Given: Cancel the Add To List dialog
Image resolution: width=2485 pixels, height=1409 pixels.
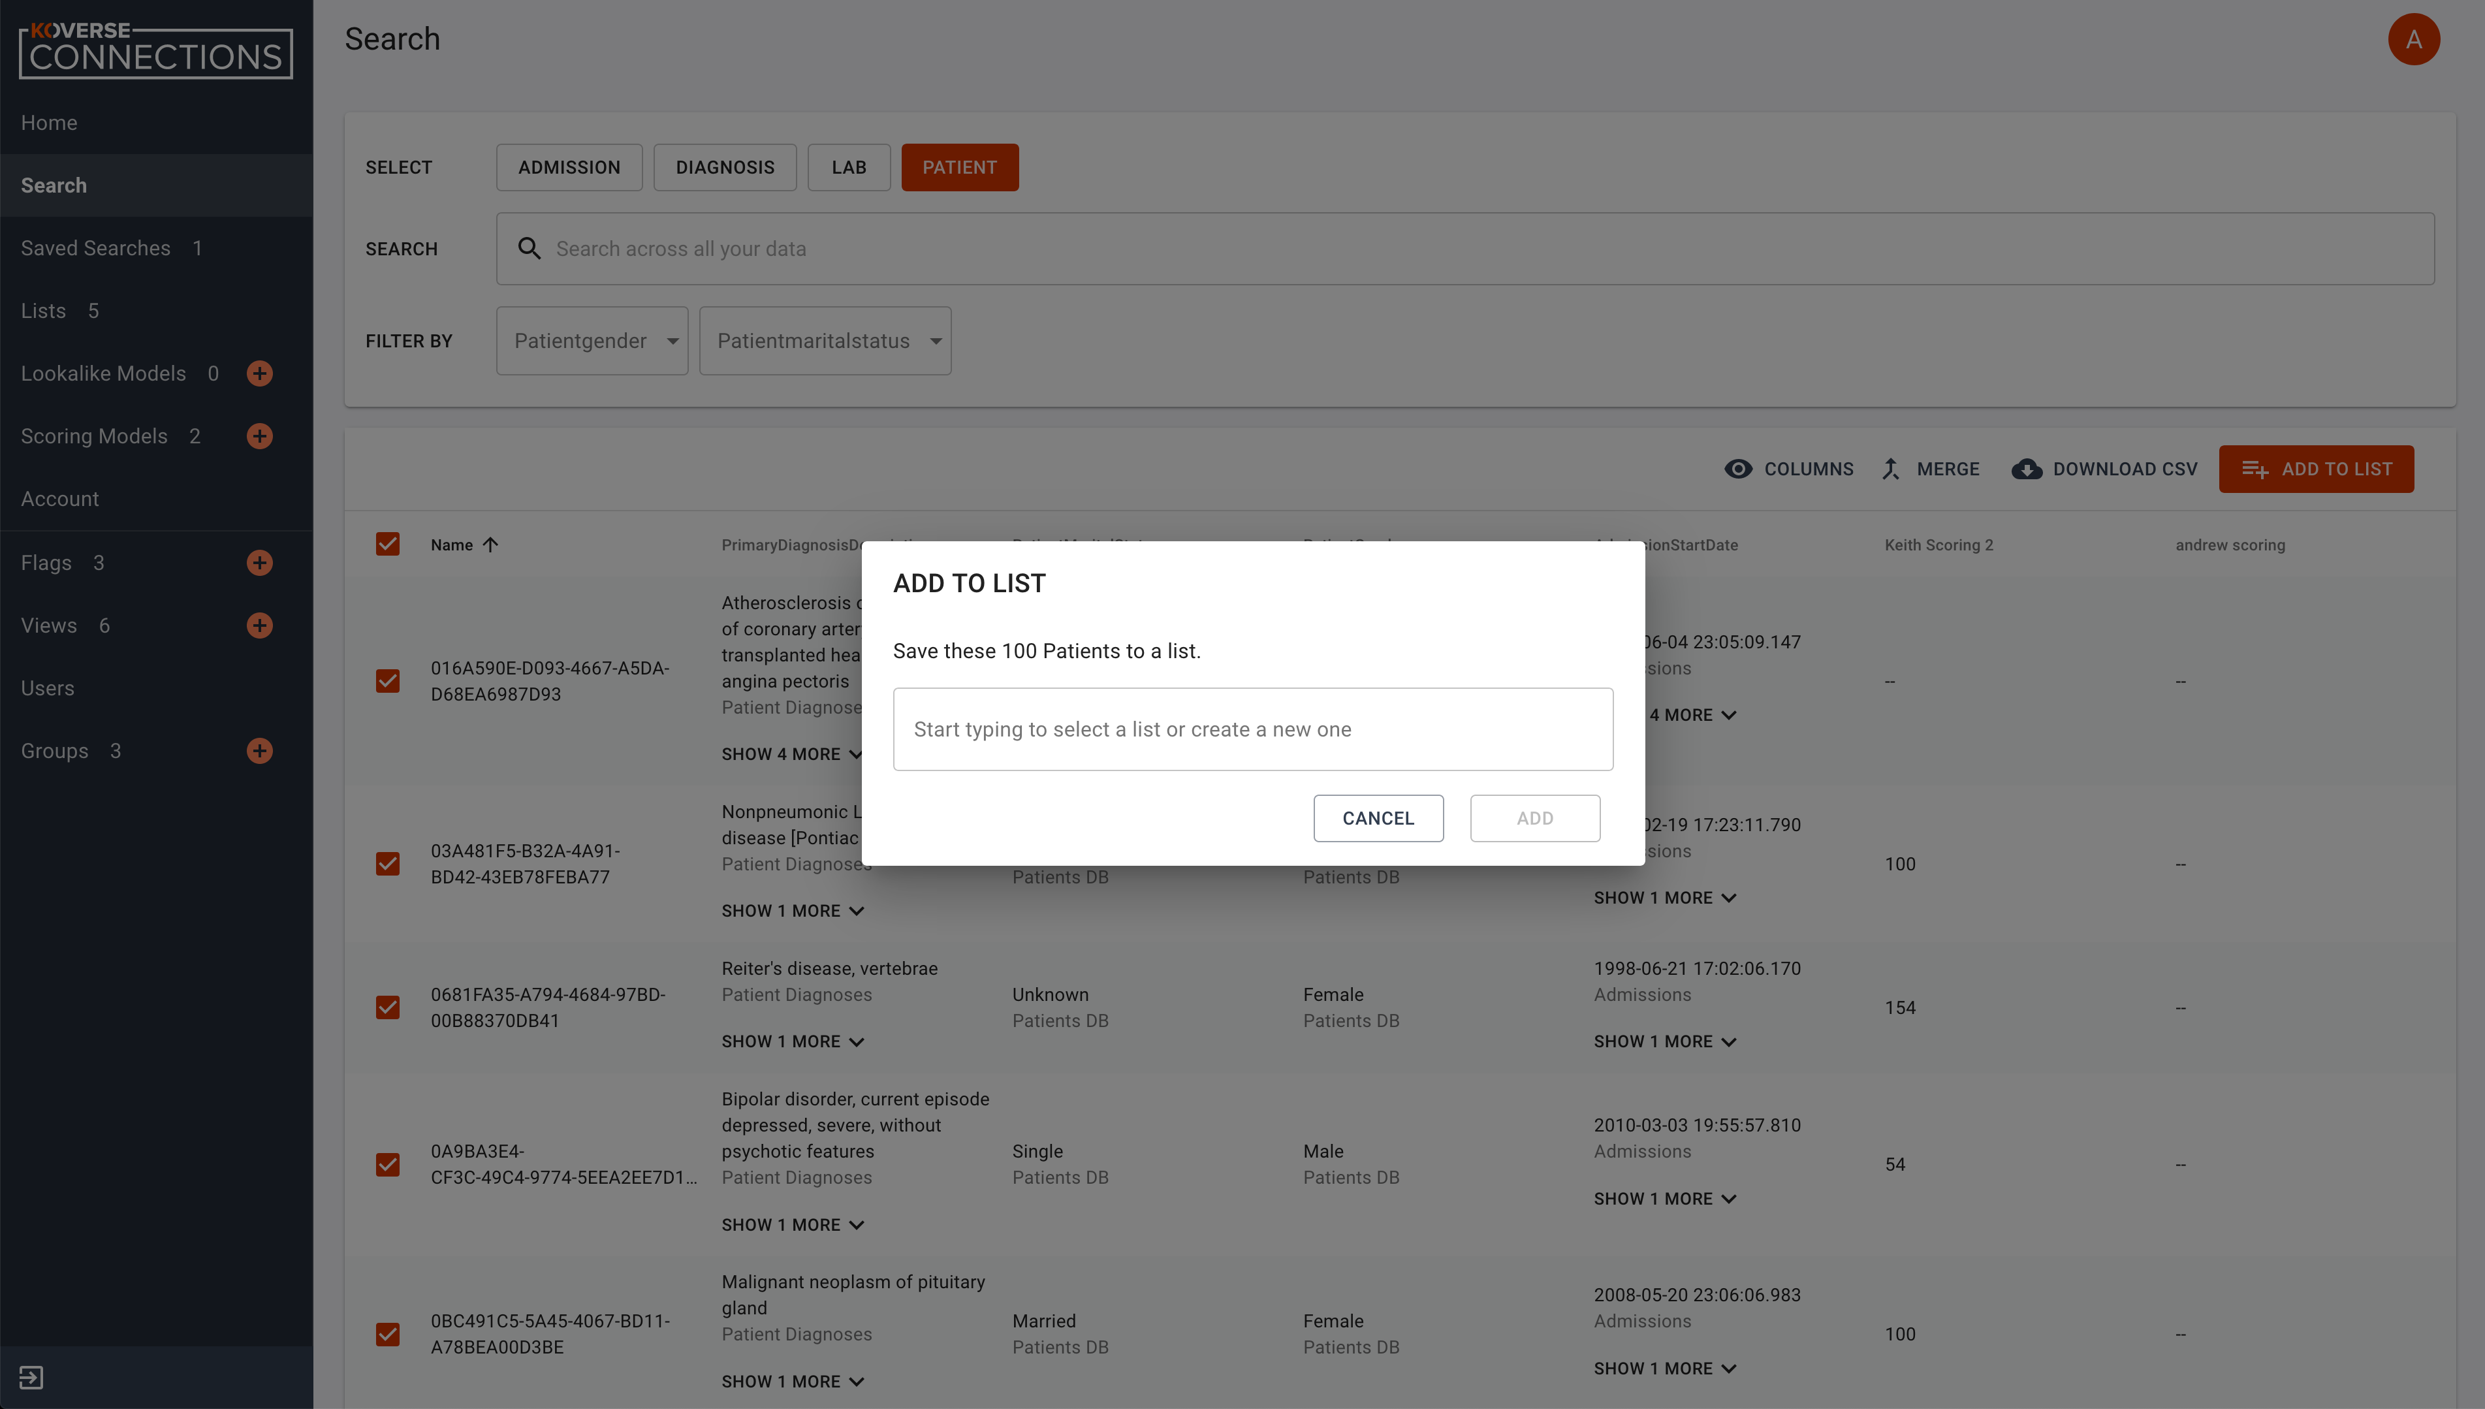Looking at the screenshot, I should (1378, 819).
